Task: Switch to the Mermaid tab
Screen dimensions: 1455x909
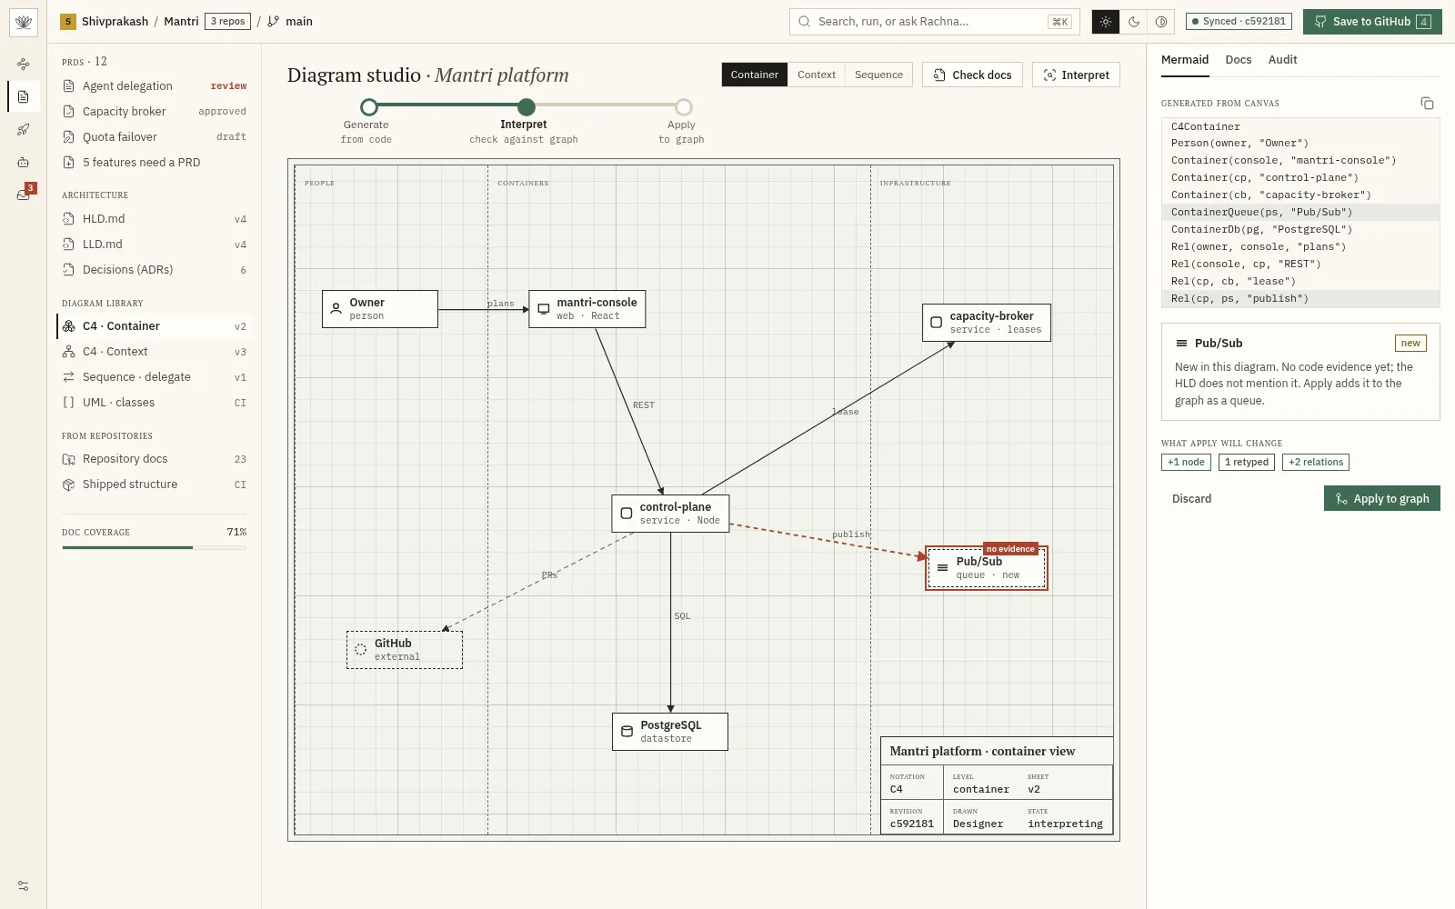Action: click(1185, 60)
